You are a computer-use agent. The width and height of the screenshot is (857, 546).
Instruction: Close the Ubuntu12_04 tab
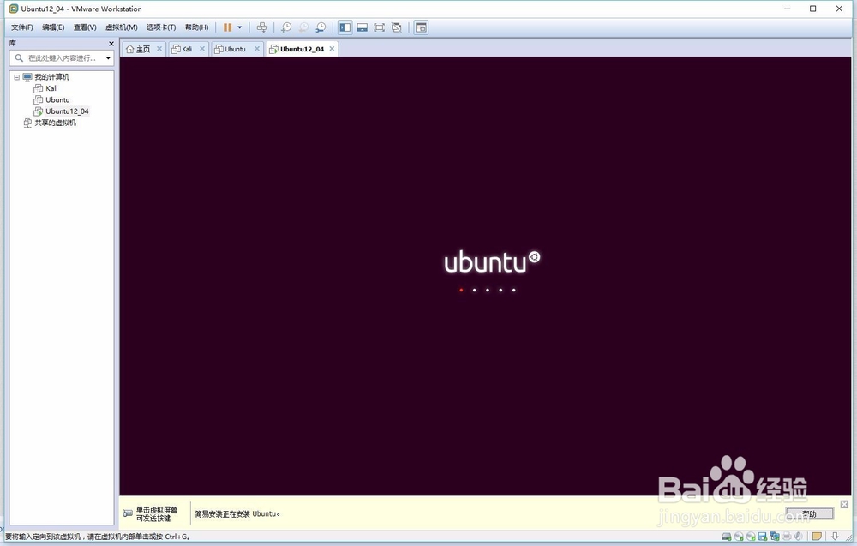pos(332,49)
